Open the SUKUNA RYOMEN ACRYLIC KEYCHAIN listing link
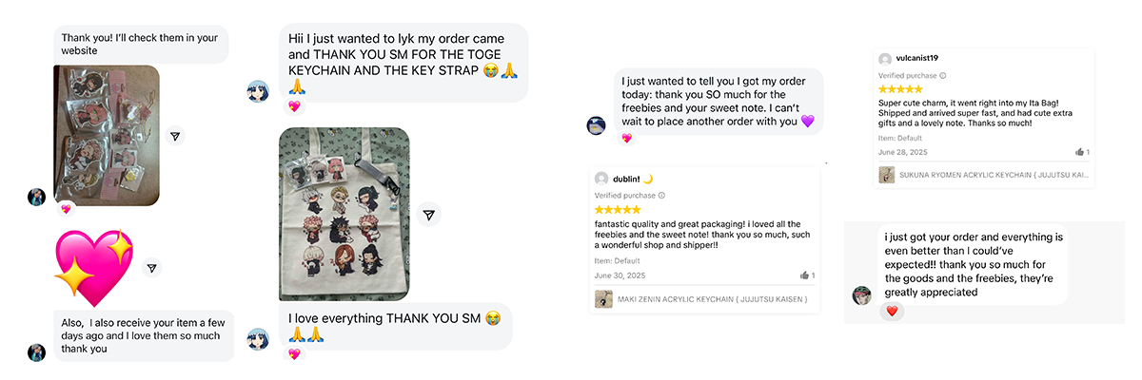Screen dimensions: 1142x380 pos(992,175)
